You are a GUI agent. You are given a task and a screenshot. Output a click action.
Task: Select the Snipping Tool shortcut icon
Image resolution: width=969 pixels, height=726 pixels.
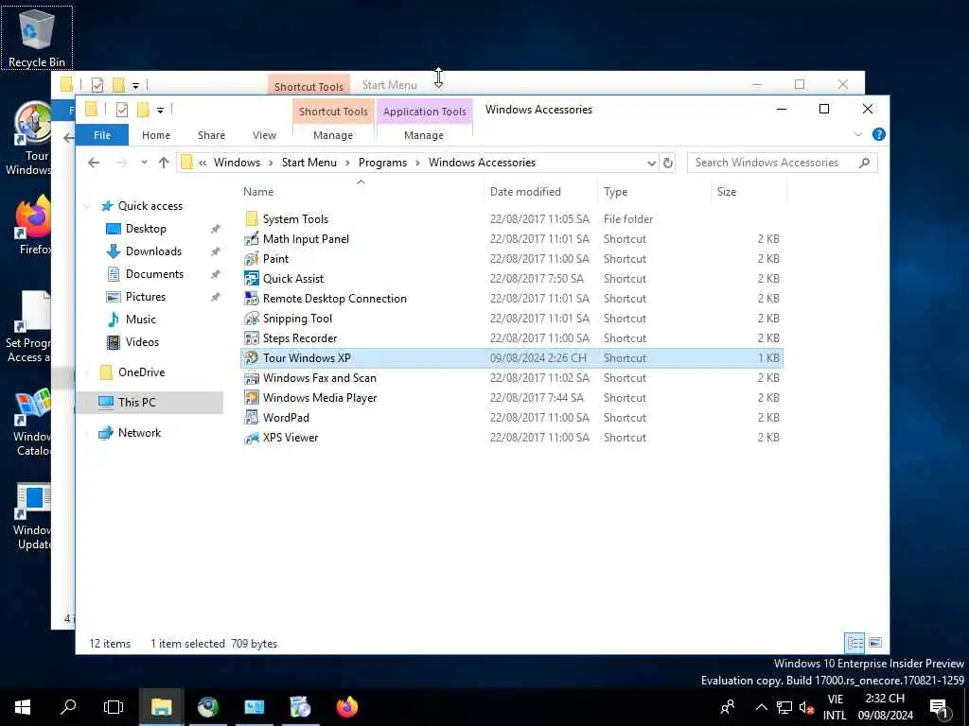click(x=252, y=319)
